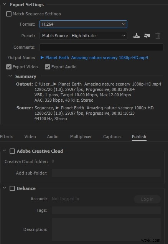
Task: Open the Multiplexer tab
Action: (x=81, y=137)
